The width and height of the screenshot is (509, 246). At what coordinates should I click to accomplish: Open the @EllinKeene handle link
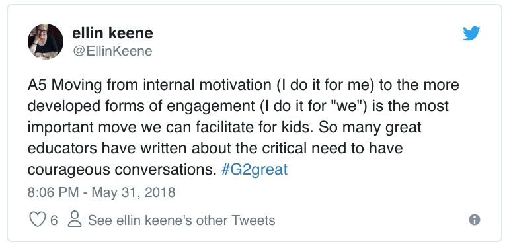click(112, 51)
